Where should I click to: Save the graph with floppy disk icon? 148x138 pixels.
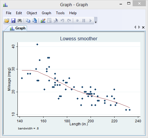pos(13,21)
